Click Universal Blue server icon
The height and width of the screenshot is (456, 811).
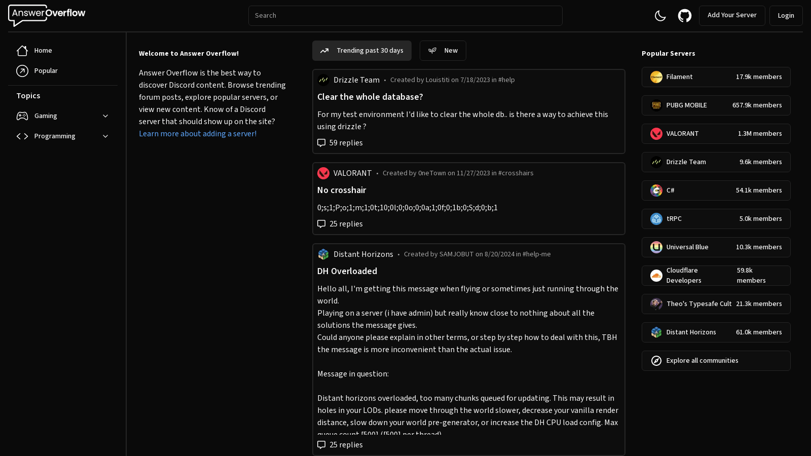656,247
